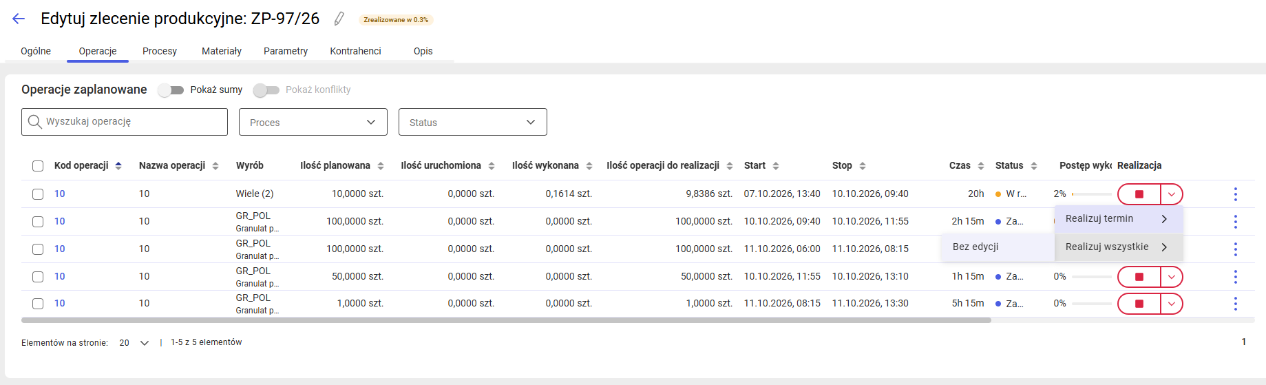Open three-dot menu for 11.10.2026, 06:00 row
Image resolution: width=1266 pixels, height=385 pixels.
pyautogui.click(x=1236, y=249)
